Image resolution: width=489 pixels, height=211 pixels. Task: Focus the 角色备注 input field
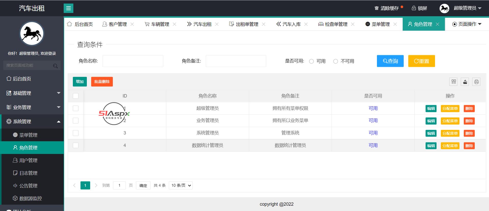(x=236, y=61)
